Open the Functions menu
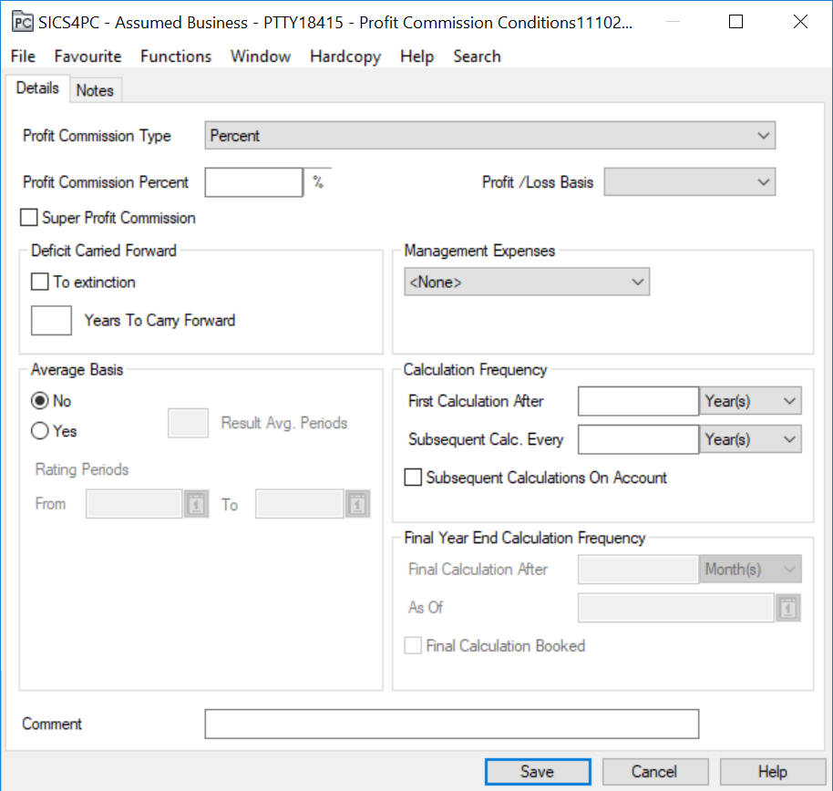Viewport: 833px width, 791px height. tap(176, 56)
